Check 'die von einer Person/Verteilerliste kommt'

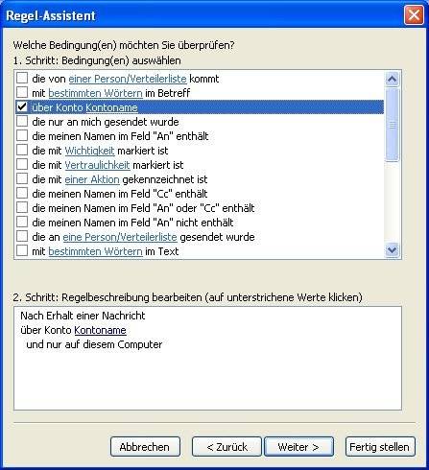click(x=22, y=78)
